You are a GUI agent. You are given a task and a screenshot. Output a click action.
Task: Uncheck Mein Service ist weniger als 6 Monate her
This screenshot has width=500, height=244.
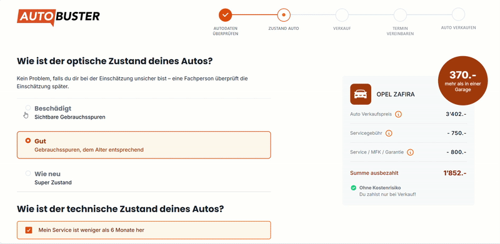pos(29,230)
